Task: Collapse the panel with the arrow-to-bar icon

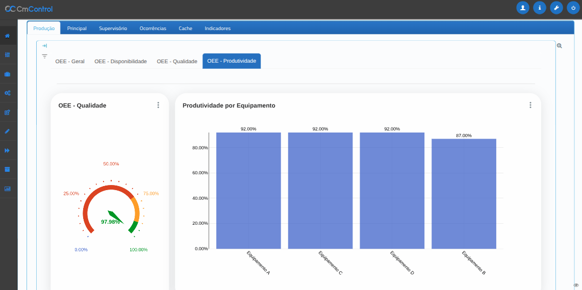Action: pos(44,46)
